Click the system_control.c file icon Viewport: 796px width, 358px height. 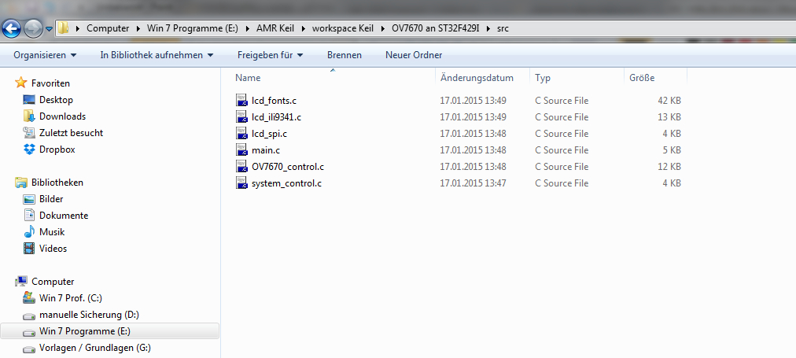(242, 183)
